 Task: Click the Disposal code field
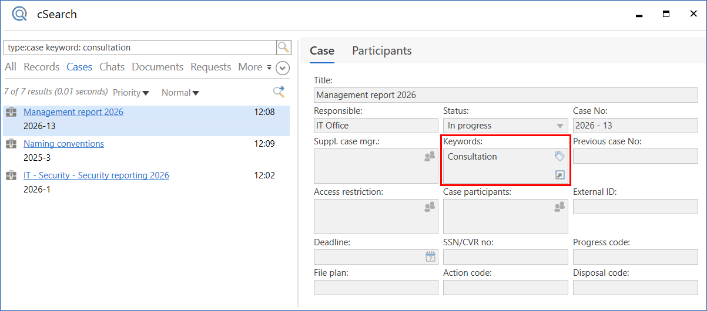point(635,287)
